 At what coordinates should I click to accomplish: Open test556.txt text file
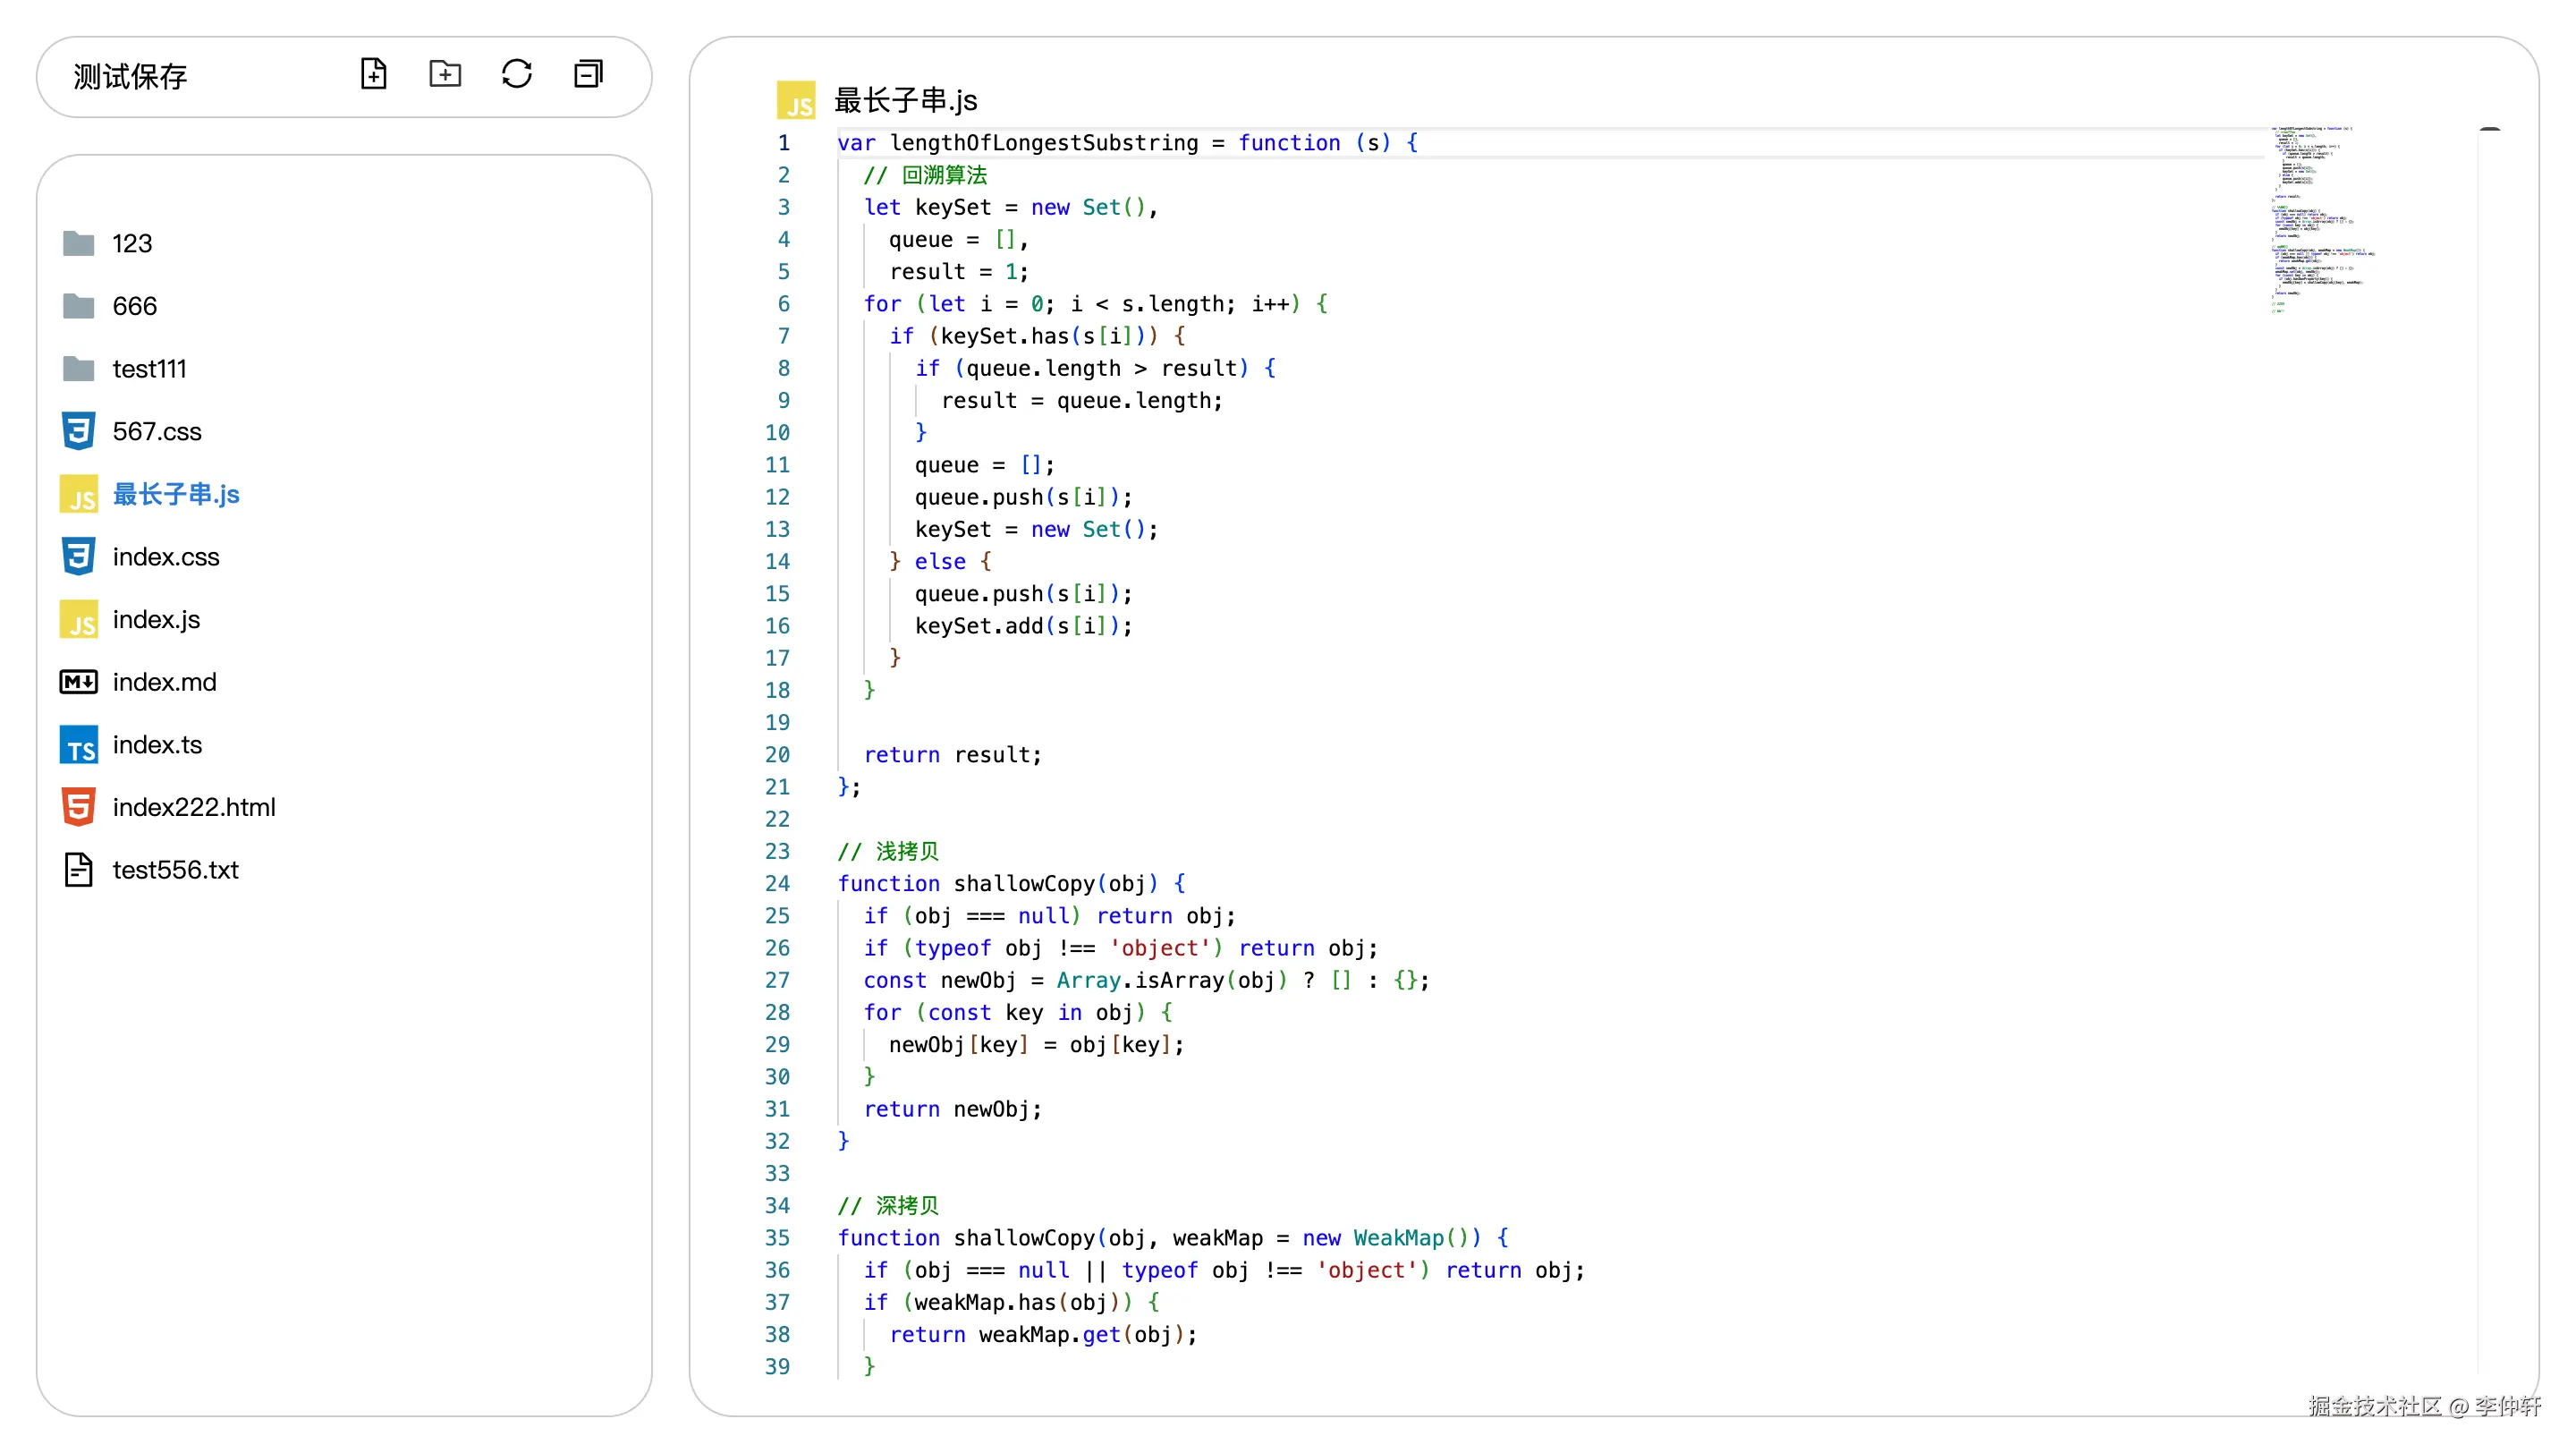[x=175, y=870]
